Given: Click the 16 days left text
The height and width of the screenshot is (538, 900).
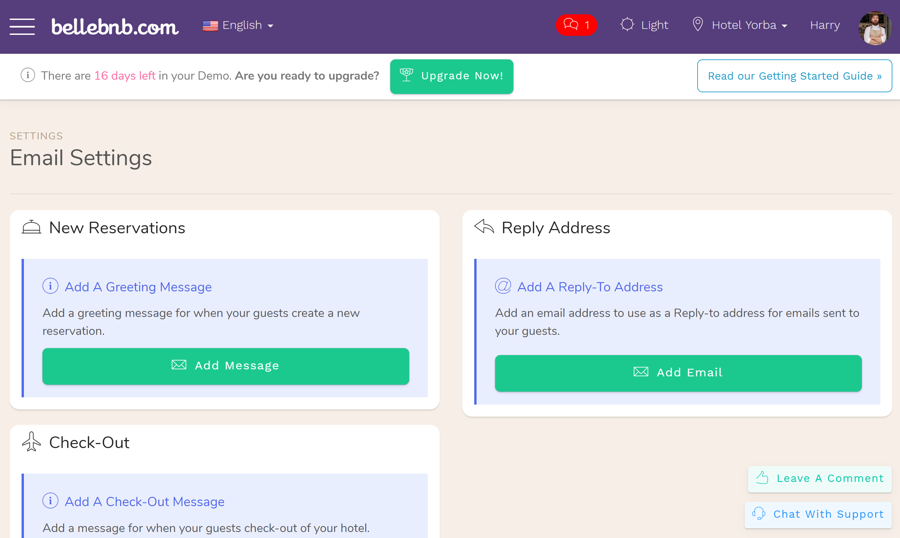Looking at the screenshot, I should click(x=125, y=75).
